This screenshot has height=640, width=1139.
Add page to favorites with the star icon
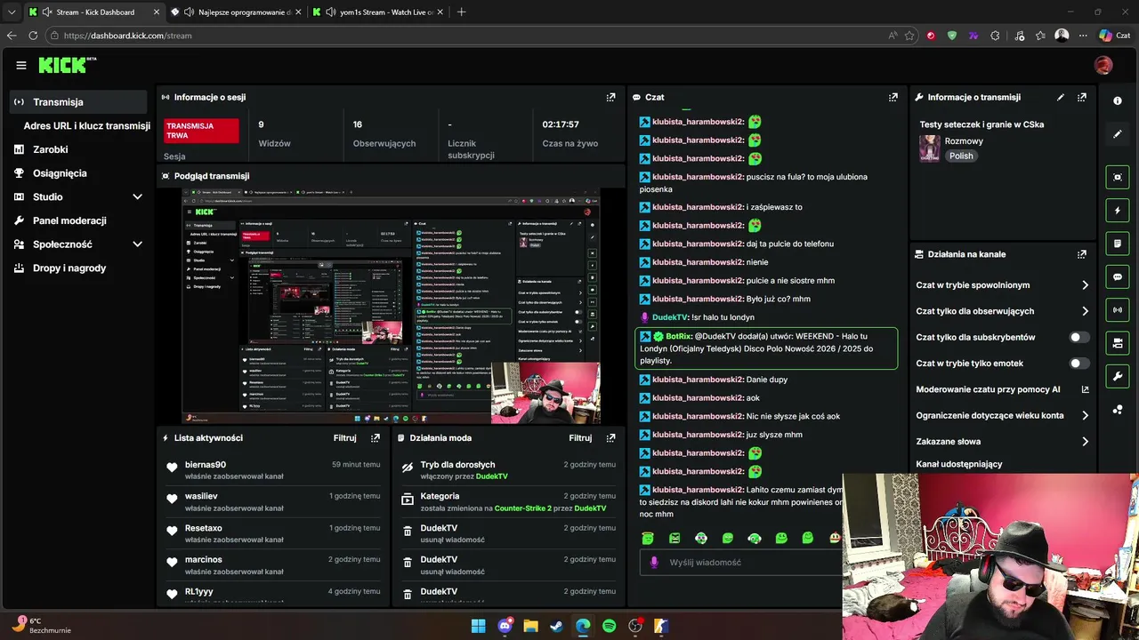click(x=909, y=36)
